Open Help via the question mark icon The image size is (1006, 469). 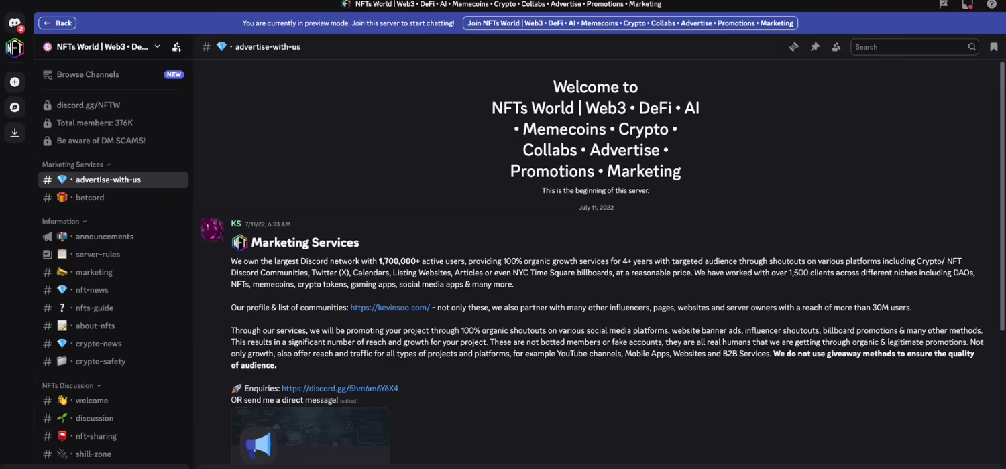click(992, 4)
